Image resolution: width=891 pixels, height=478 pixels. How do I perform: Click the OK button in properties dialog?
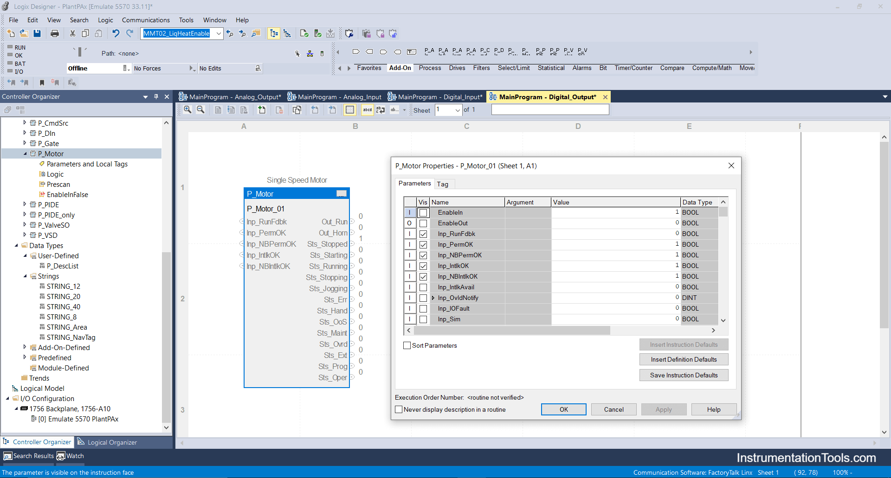coord(564,409)
